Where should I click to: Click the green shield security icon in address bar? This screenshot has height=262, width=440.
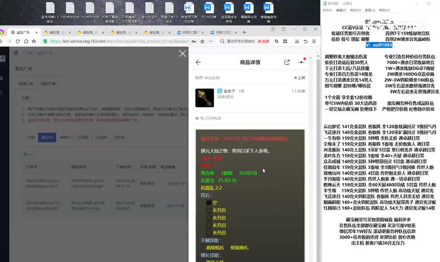click(45, 41)
